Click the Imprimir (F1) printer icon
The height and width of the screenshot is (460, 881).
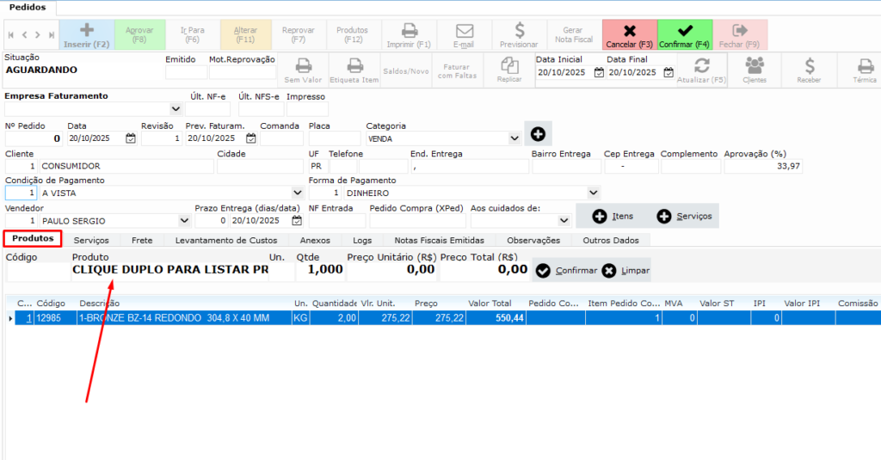coord(410,30)
